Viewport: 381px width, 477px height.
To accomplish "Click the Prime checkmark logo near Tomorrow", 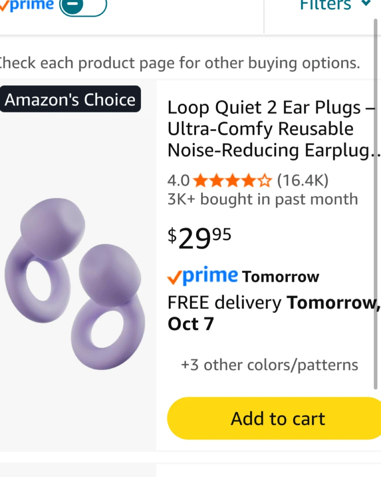I will tap(202, 276).
